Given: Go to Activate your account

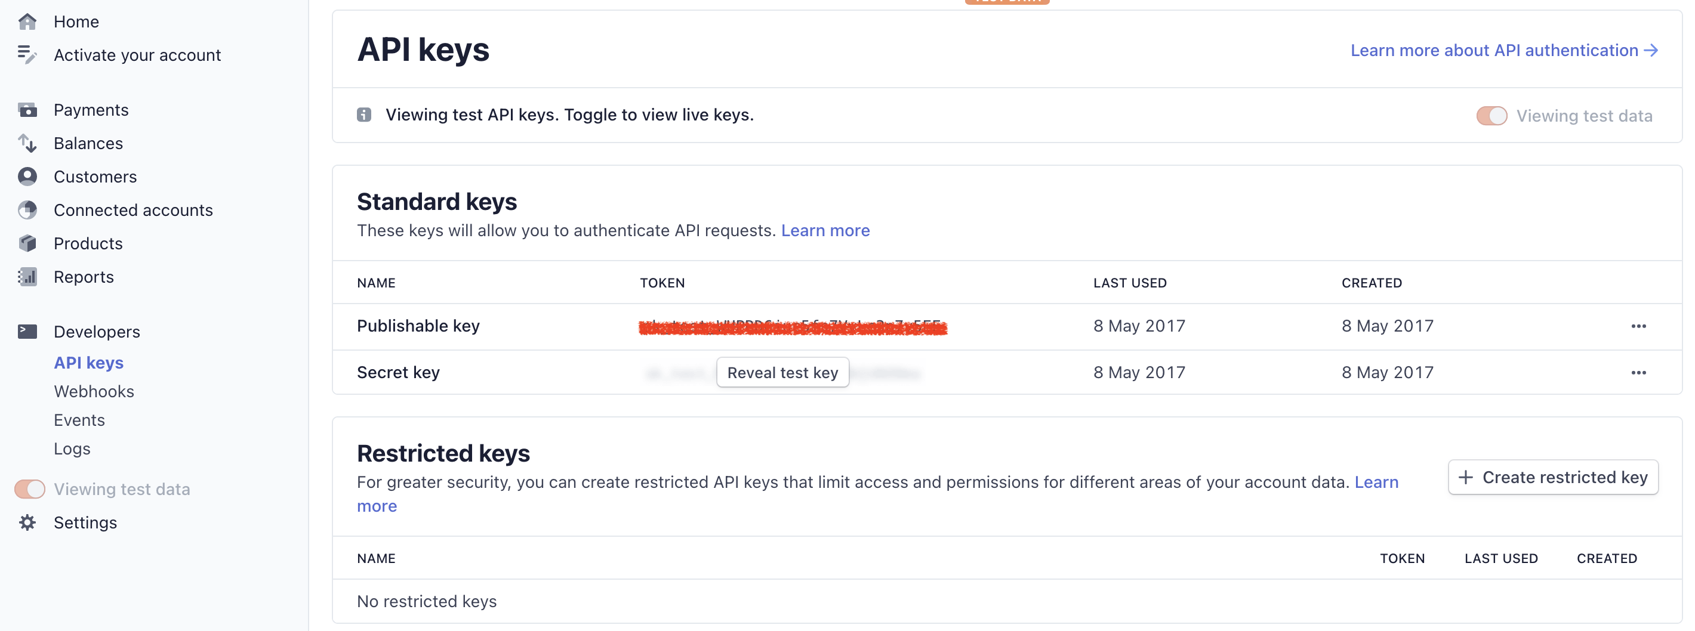Looking at the screenshot, I should click(137, 55).
